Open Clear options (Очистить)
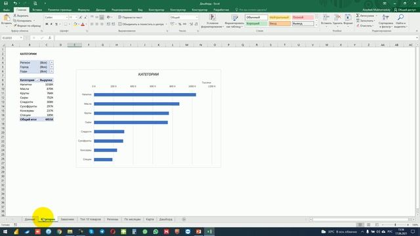This screenshot has width=420, height=236. [365, 26]
